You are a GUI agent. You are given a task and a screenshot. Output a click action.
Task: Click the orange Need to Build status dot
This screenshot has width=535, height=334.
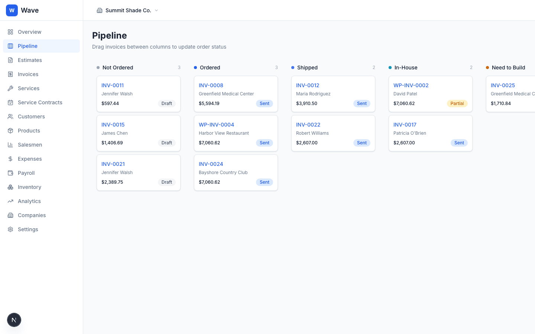(487, 68)
